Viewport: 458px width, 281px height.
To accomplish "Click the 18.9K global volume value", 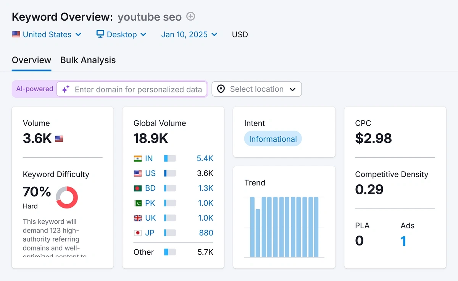I will click(x=151, y=139).
